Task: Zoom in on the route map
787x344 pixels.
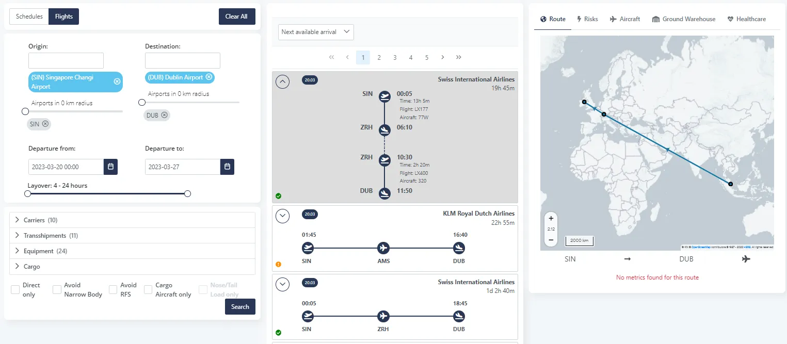Action: click(551, 218)
